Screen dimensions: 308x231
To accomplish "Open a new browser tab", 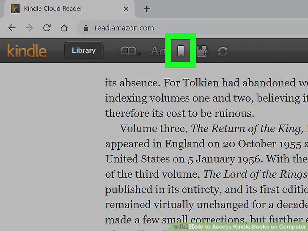I will [147, 9].
